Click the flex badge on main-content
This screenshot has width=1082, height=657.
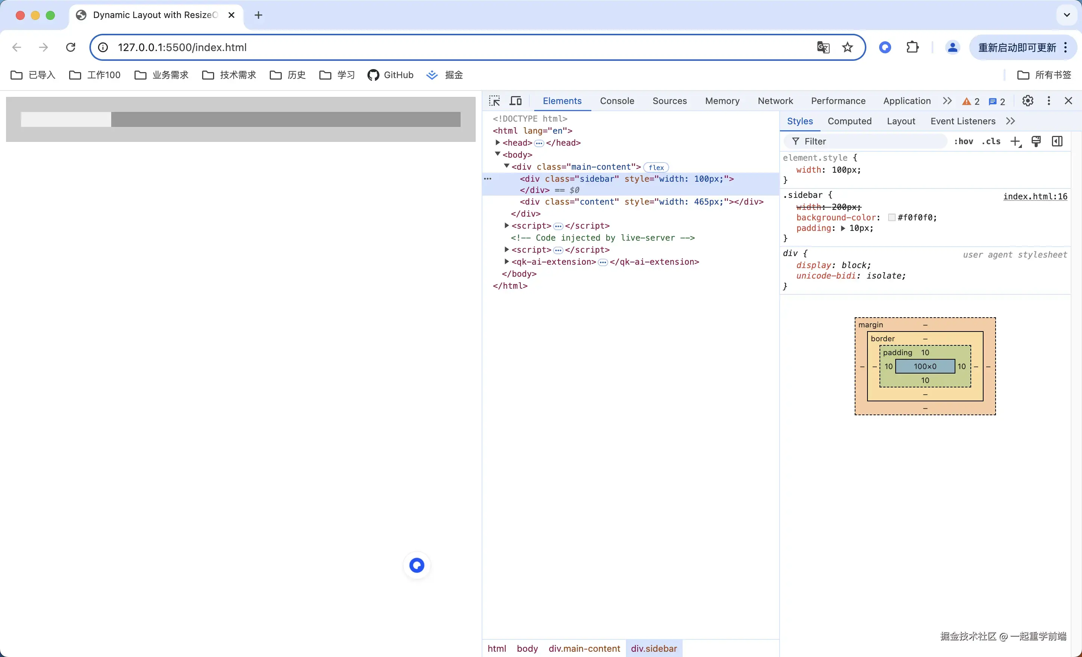tap(656, 167)
